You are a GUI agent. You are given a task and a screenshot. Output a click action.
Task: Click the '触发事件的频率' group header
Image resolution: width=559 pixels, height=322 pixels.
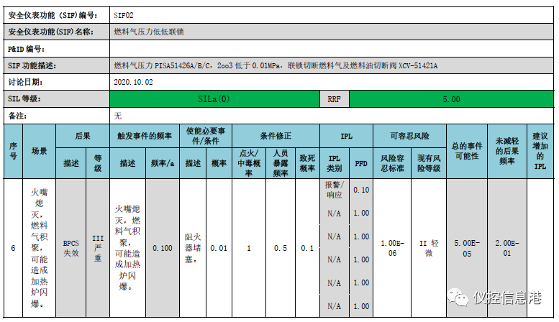(x=145, y=136)
